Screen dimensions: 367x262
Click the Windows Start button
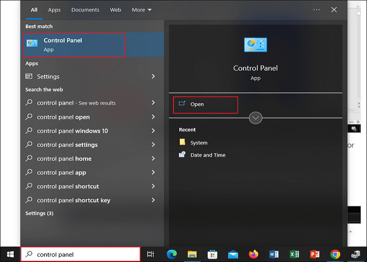(10, 254)
